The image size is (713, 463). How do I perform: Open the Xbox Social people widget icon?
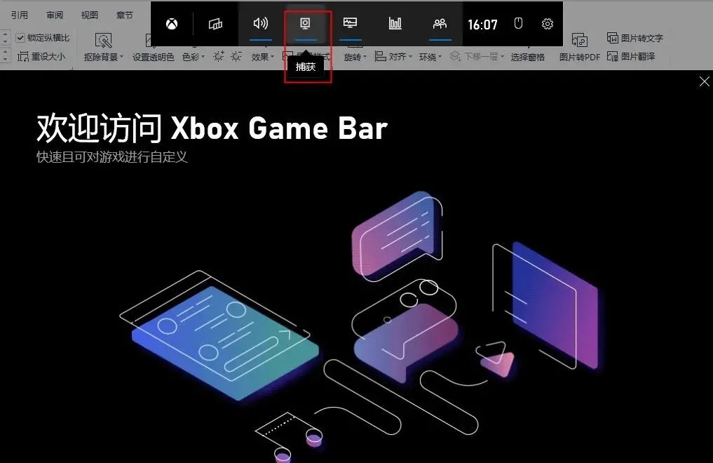pyautogui.click(x=440, y=24)
